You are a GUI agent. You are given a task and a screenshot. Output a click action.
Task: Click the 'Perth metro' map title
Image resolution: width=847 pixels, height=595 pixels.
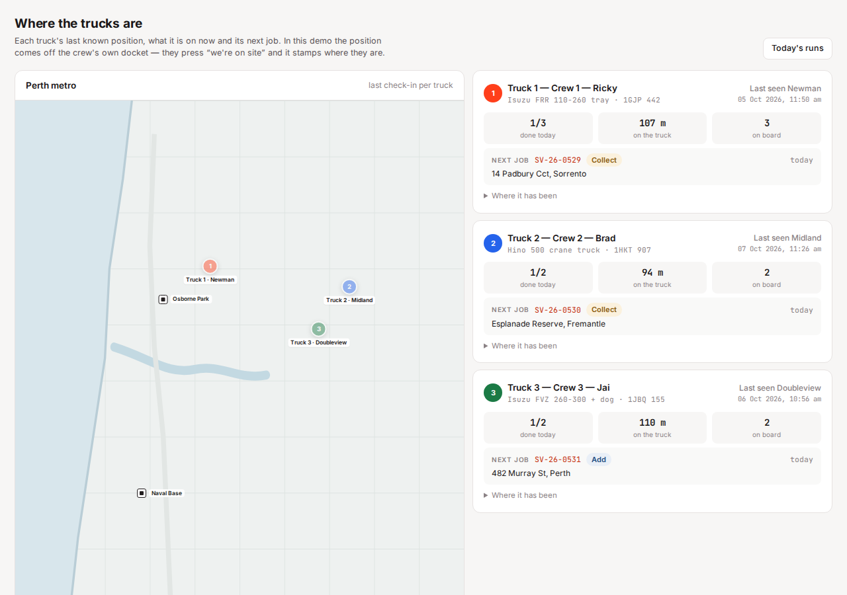coord(51,85)
